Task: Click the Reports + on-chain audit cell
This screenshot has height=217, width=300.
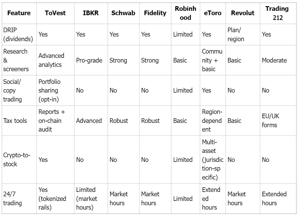Action: pyautogui.click(x=52, y=121)
